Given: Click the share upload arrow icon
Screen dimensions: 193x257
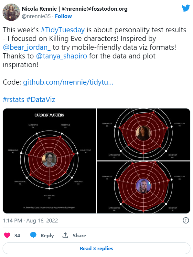Looking at the screenshot, I should (x=65, y=235).
